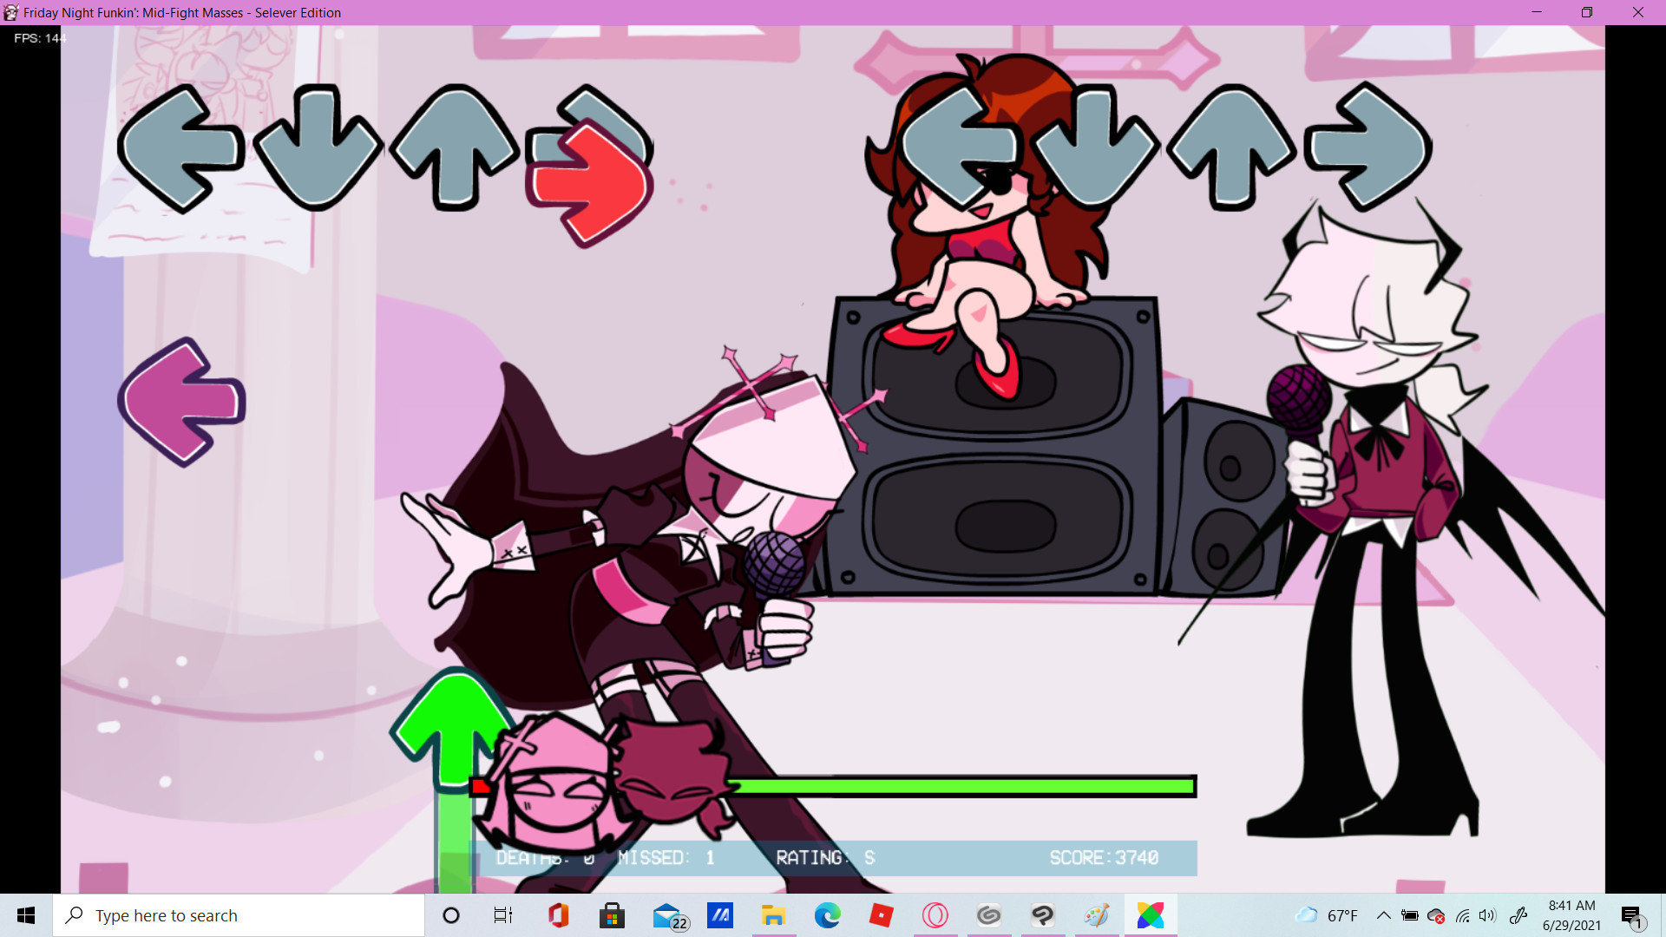The width and height of the screenshot is (1666, 937).
Task: Click the purple left arrow scrolling note
Action: (181, 403)
